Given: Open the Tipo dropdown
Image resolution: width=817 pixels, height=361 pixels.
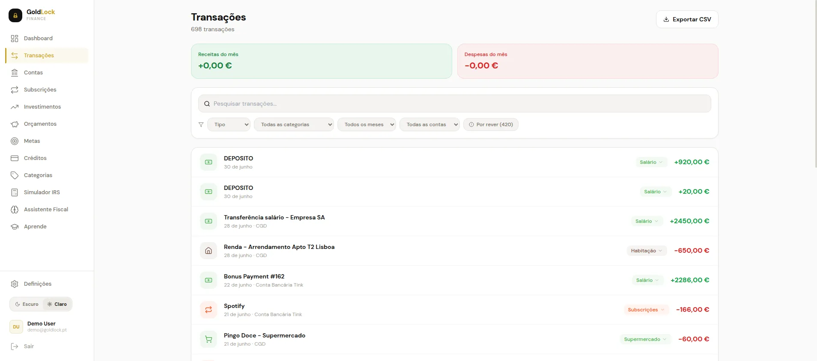Looking at the screenshot, I should point(229,124).
